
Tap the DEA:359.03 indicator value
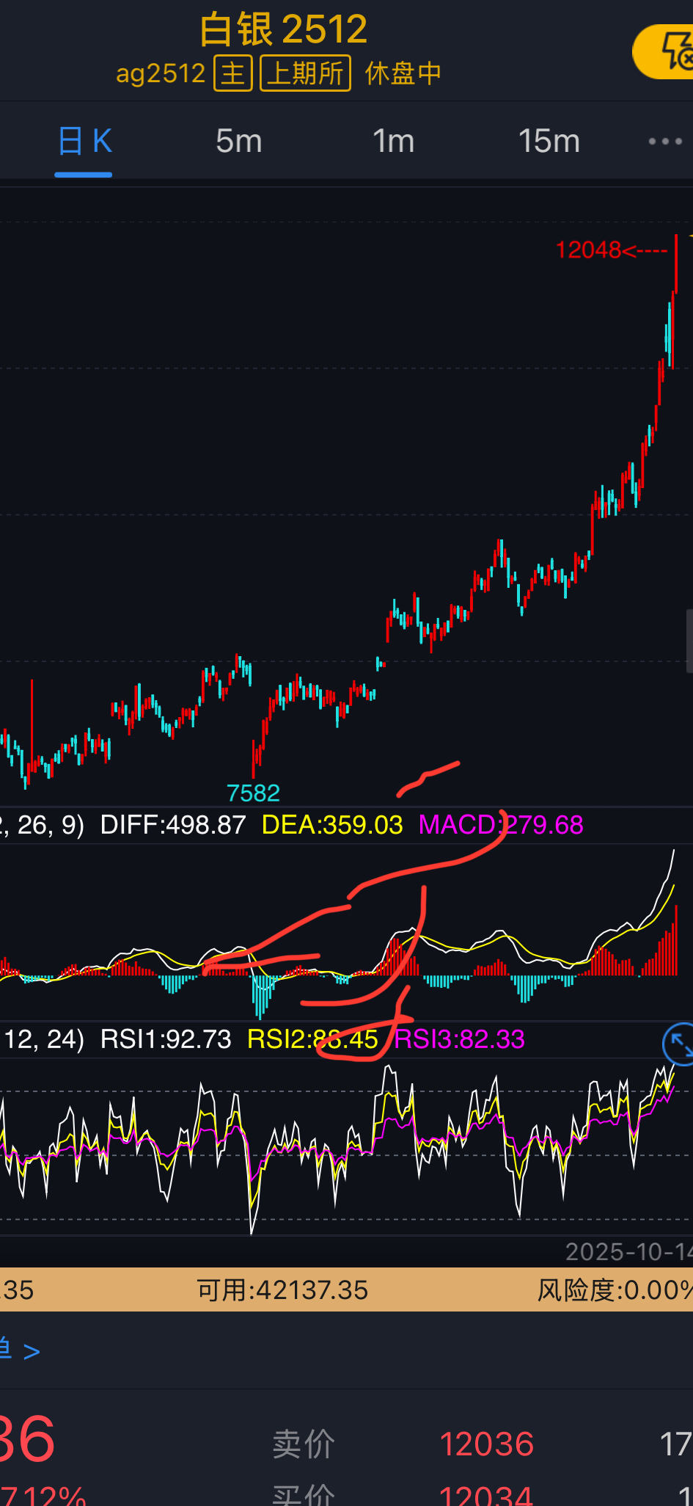pyautogui.click(x=332, y=825)
